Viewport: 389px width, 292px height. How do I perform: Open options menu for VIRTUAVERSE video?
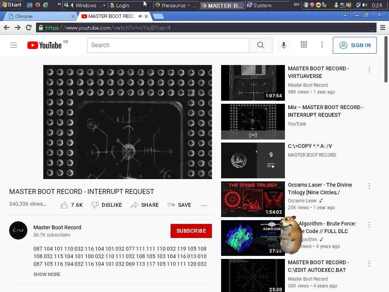pos(369,70)
